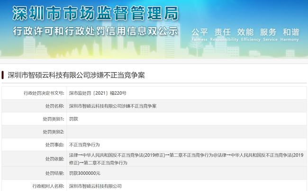
Task: Click the 效能 Efficiency slogan text
Action: point(251,35)
